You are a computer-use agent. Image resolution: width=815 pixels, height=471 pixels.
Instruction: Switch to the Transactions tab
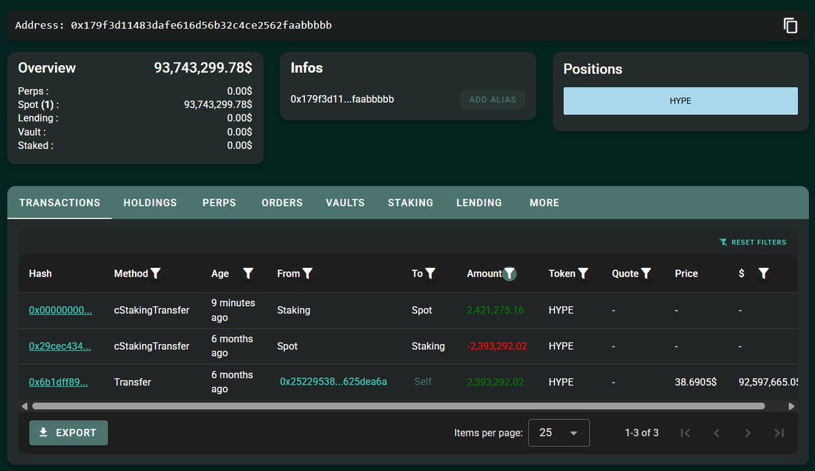(60, 203)
